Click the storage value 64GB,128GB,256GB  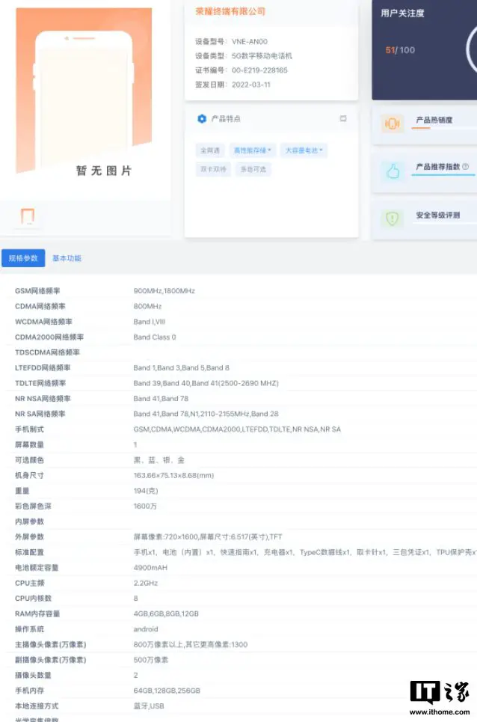click(x=167, y=691)
